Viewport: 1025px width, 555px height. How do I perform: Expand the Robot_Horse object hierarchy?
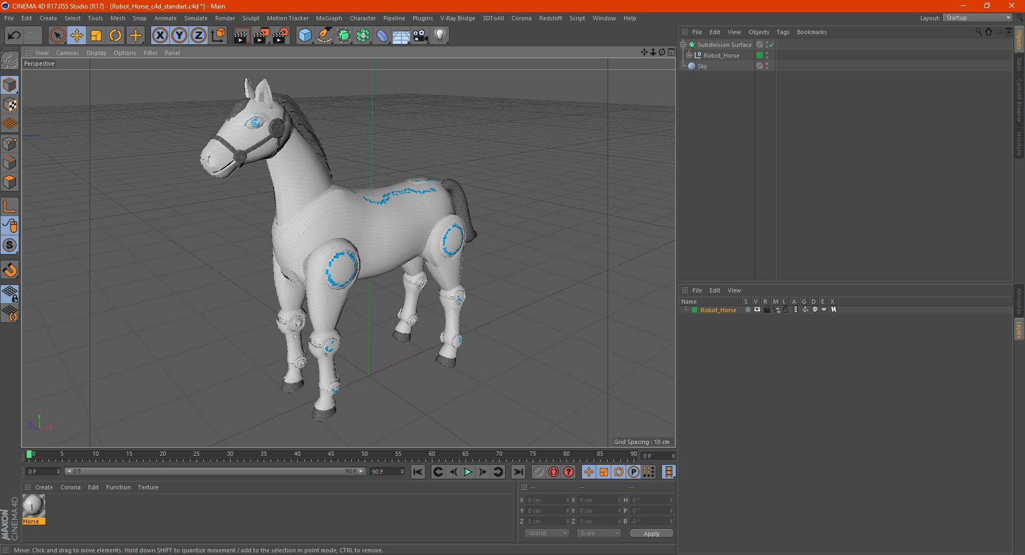point(689,55)
